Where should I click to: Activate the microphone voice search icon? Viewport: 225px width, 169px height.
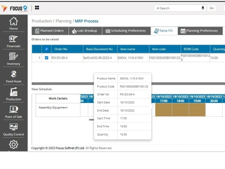(203, 8)
